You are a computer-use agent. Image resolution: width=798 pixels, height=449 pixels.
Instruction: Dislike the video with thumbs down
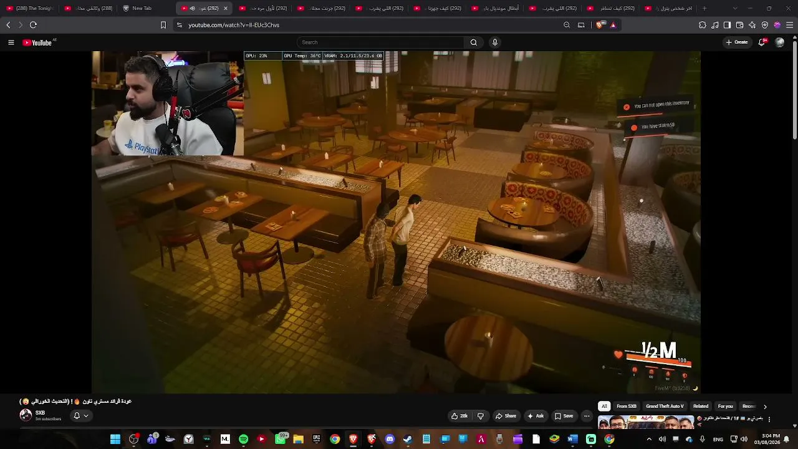coord(481,416)
